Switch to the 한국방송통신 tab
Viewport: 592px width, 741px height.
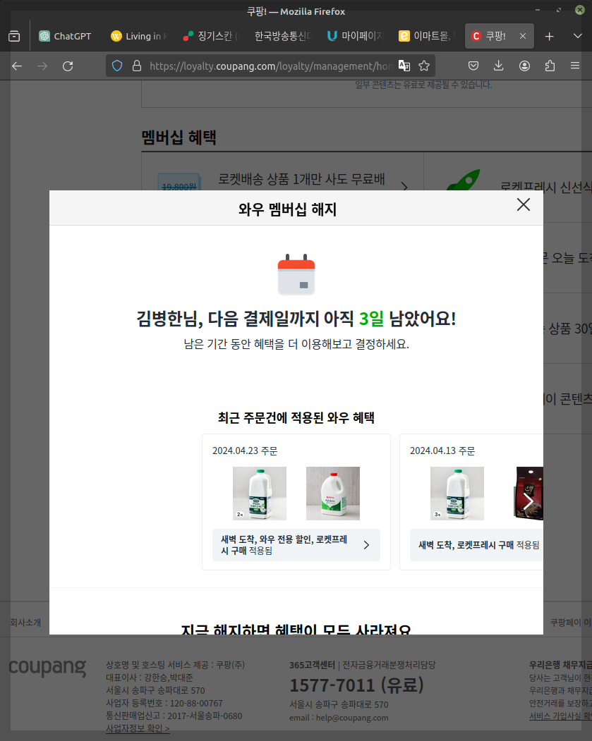pyautogui.click(x=283, y=36)
